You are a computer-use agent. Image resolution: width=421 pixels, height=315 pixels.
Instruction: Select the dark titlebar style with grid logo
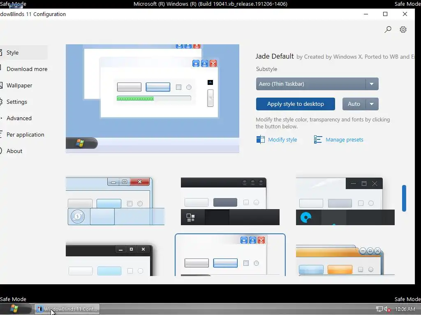click(230, 201)
